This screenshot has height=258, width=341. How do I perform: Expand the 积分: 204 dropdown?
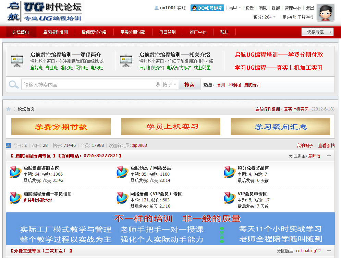click(264, 17)
